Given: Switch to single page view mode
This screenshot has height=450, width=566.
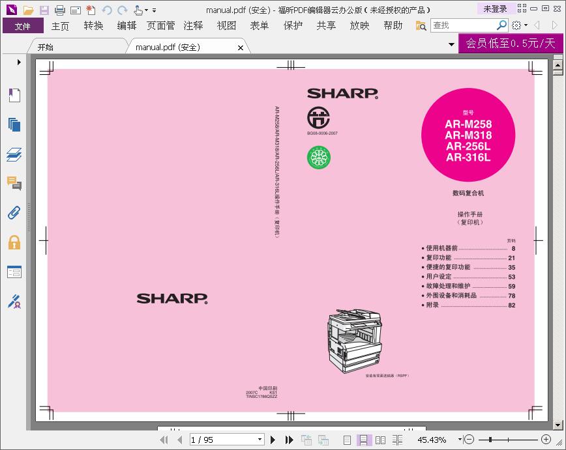Looking at the screenshot, I should pyautogui.click(x=347, y=440).
